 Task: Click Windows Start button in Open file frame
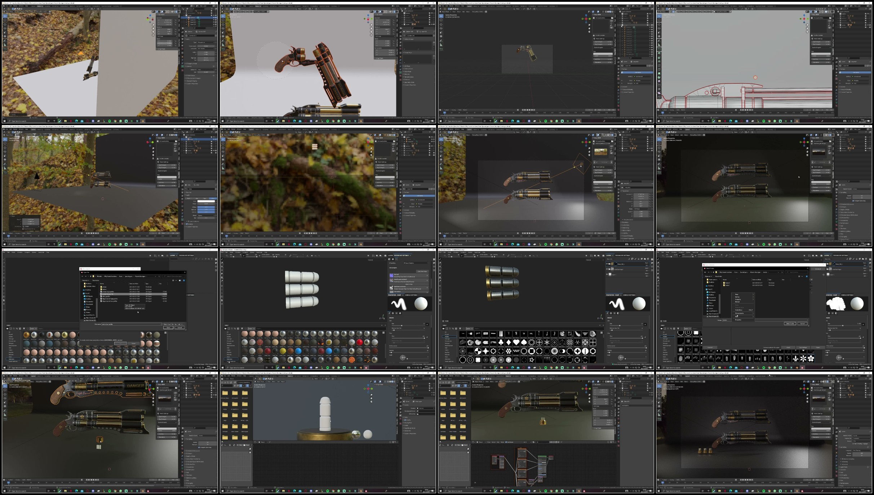point(4,368)
